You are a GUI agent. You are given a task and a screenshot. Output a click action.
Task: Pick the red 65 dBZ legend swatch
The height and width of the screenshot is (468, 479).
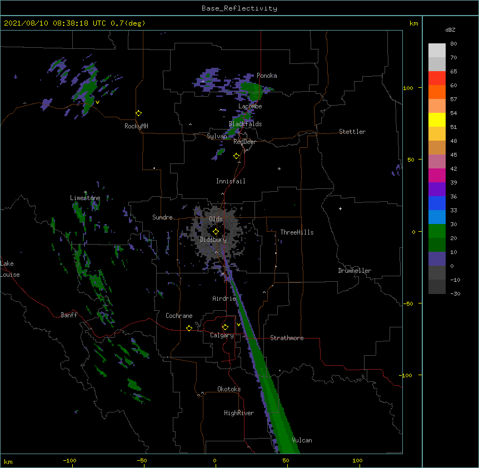click(x=437, y=78)
